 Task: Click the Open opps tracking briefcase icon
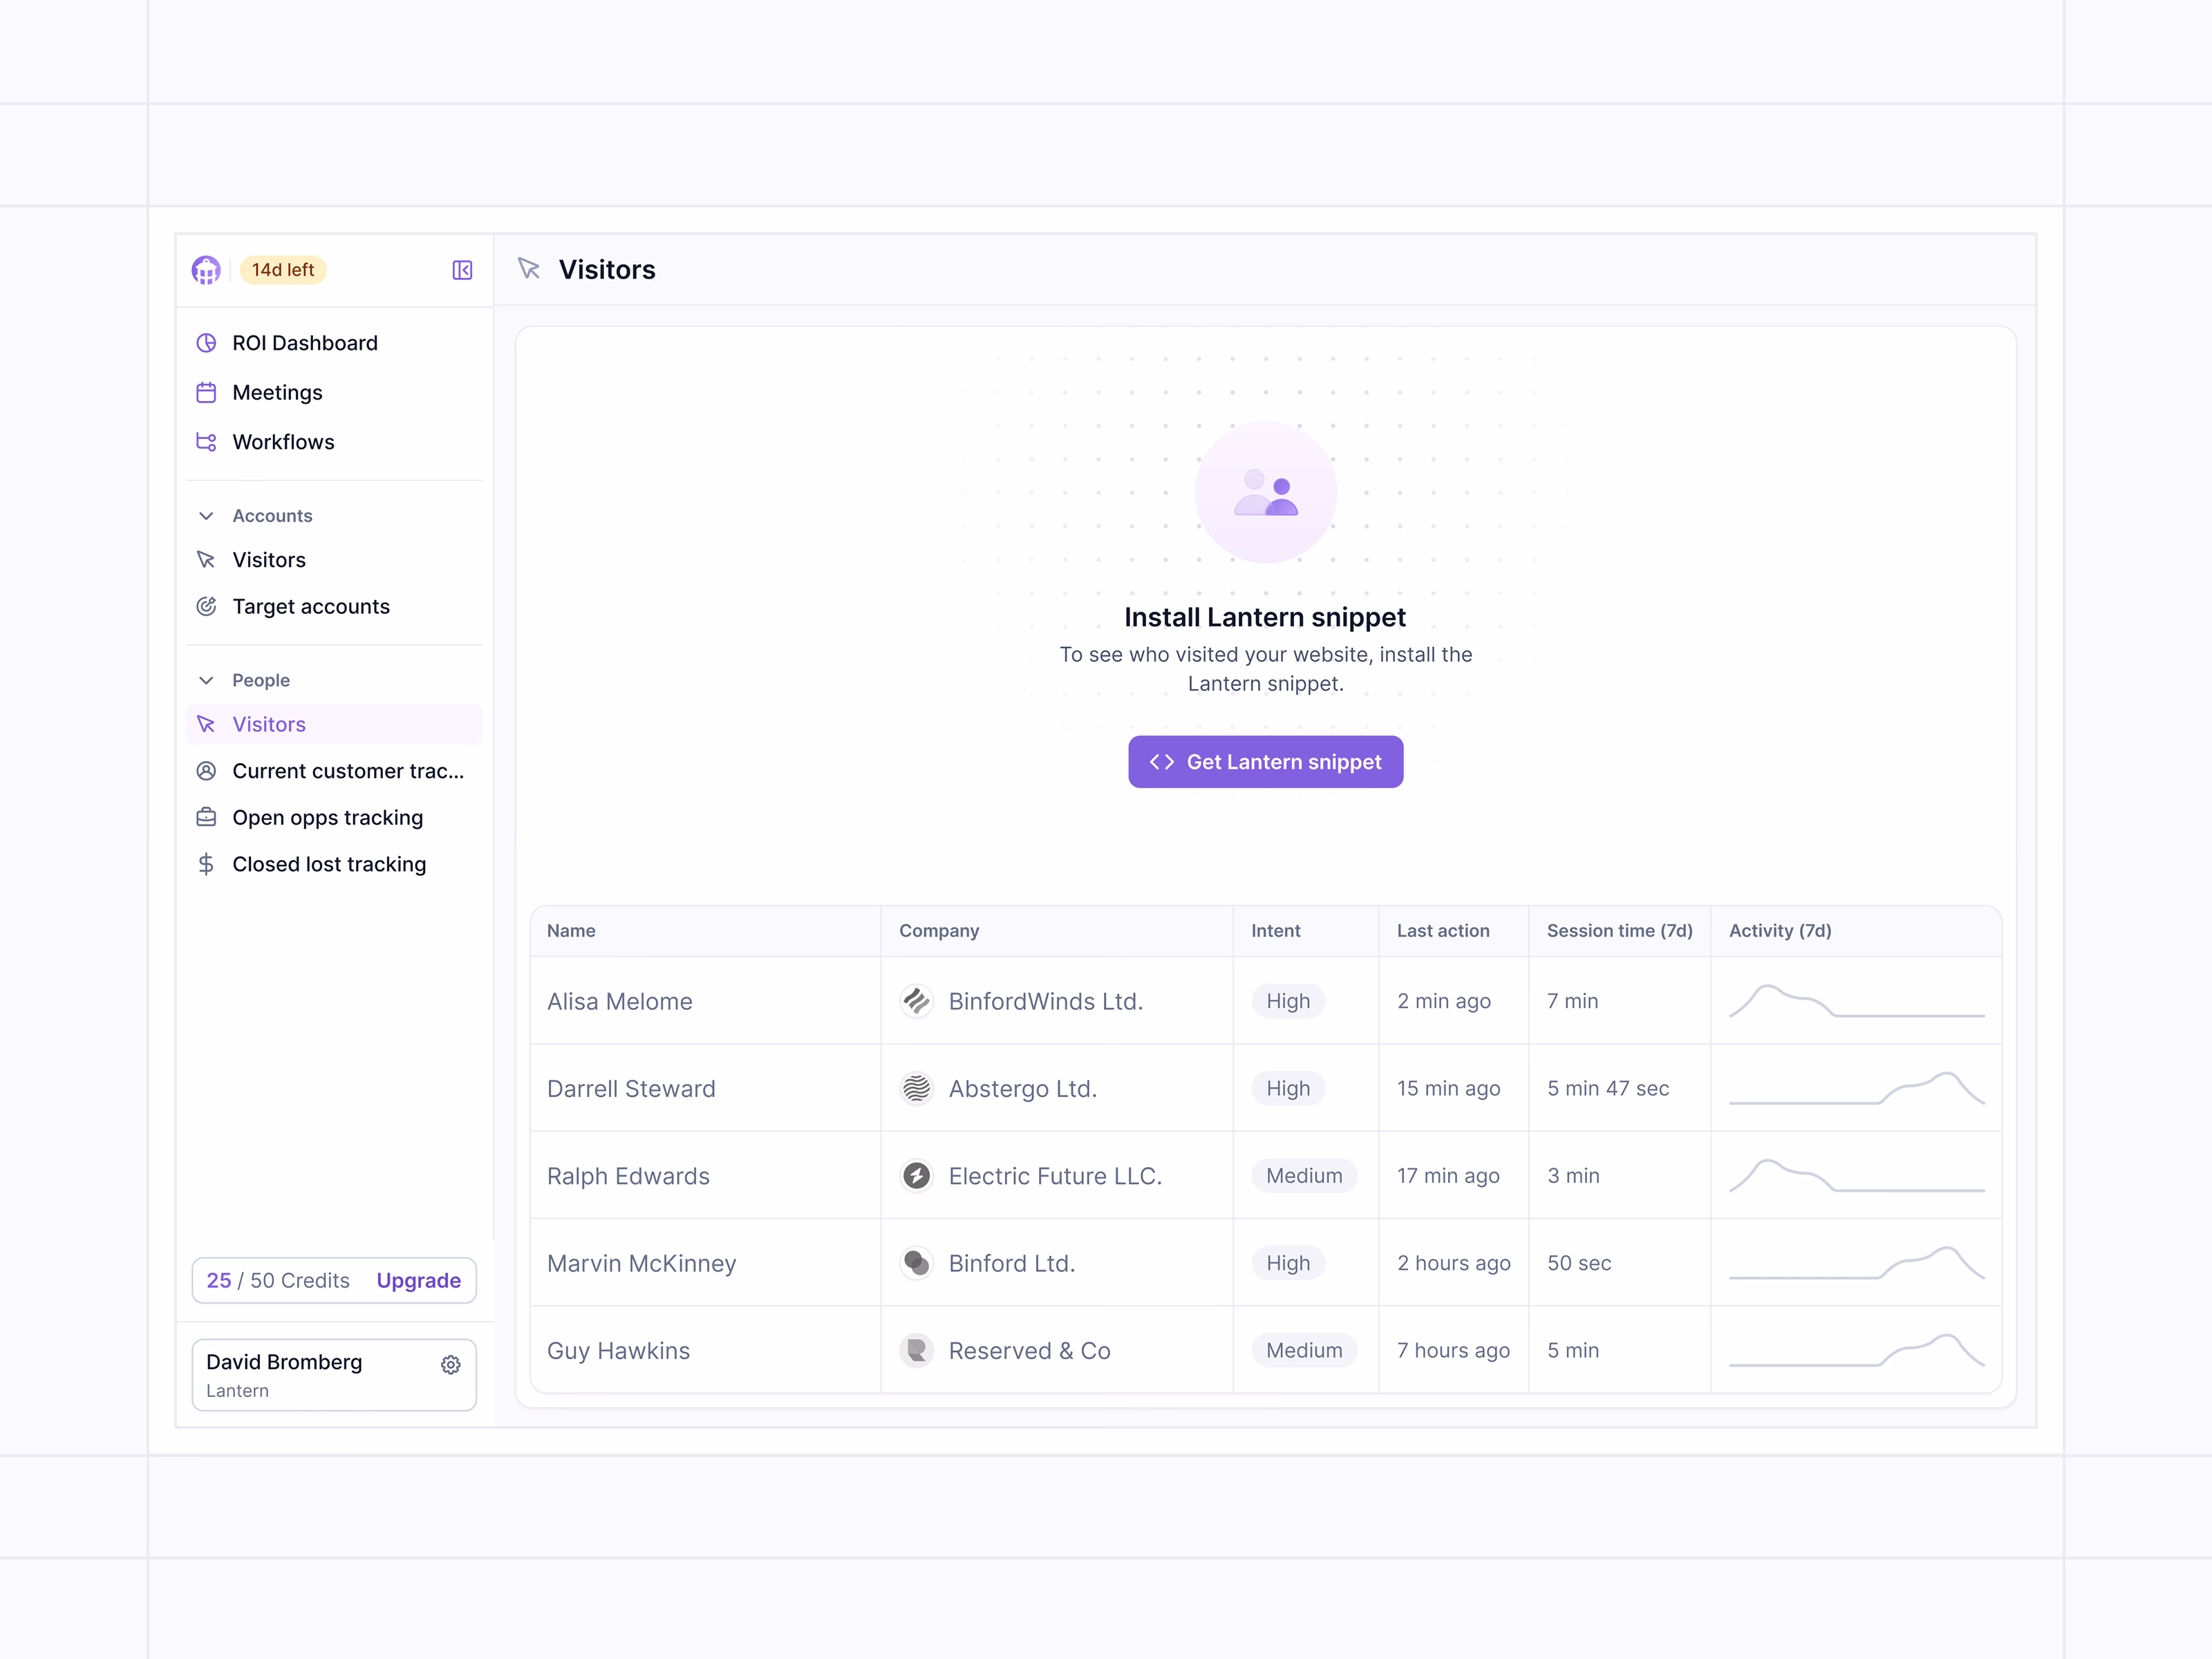(x=206, y=817)
